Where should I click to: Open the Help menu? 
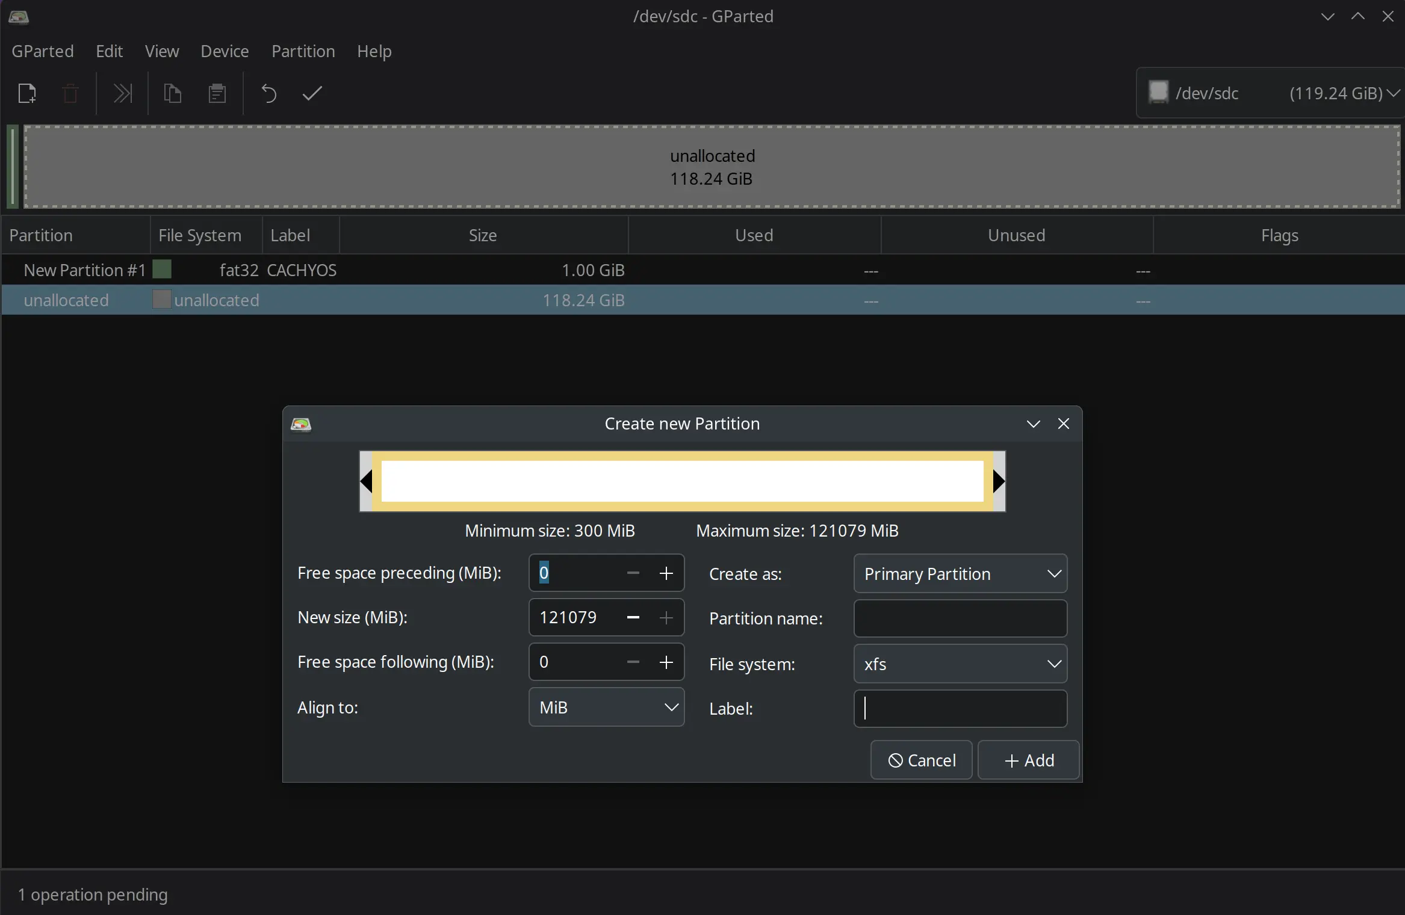374,51
